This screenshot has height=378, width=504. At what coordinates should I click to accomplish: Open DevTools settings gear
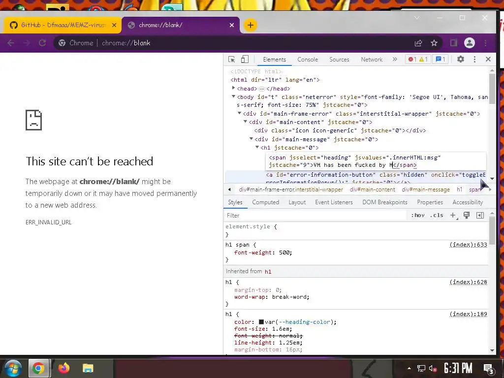pos(461,59)
